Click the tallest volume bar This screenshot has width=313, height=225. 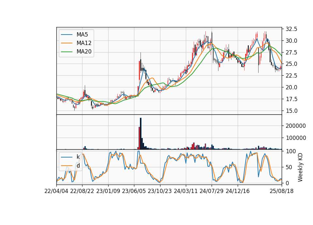(141, 134)
